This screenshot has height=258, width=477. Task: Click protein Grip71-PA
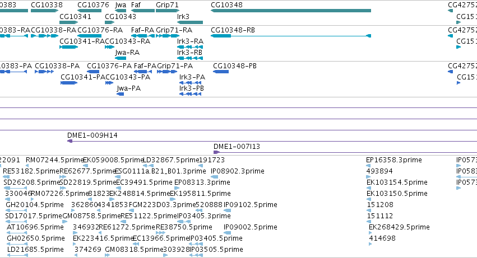pos(175,66)
